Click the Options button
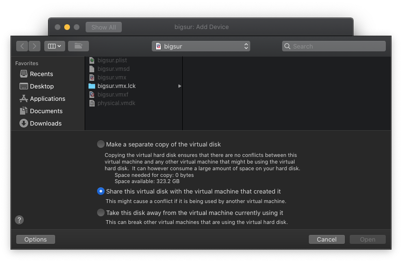This screenshot has width=402, height=262. (x=36, y=240)
